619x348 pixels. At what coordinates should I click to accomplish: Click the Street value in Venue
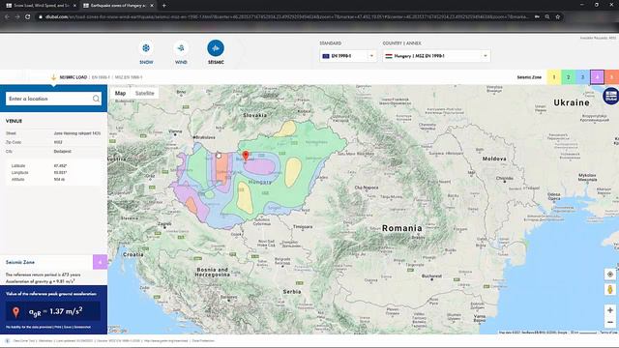(x=77, y=133)
